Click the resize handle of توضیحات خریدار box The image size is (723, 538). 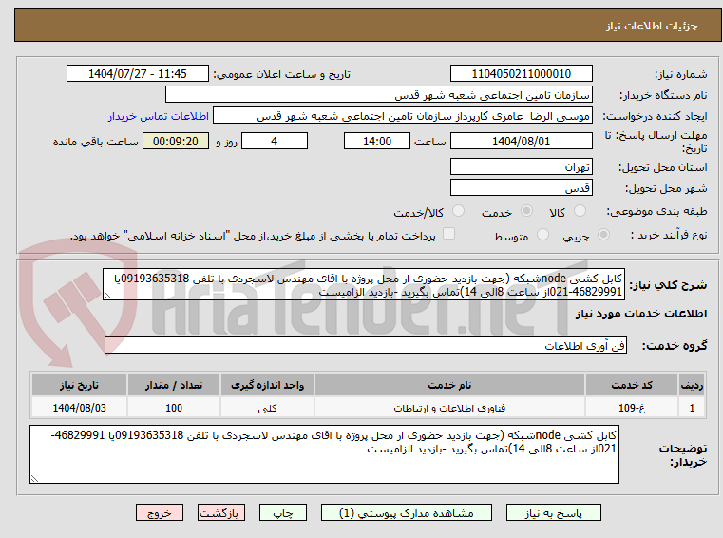click(x=34, y=478)
